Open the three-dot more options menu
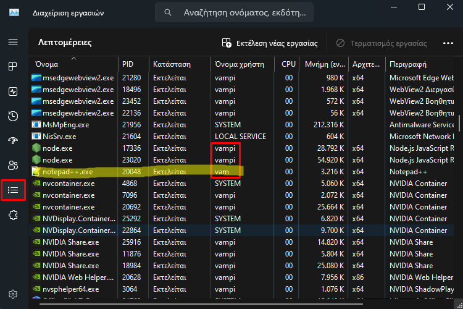This screenshot has width=463, height=309. point(448,43)
